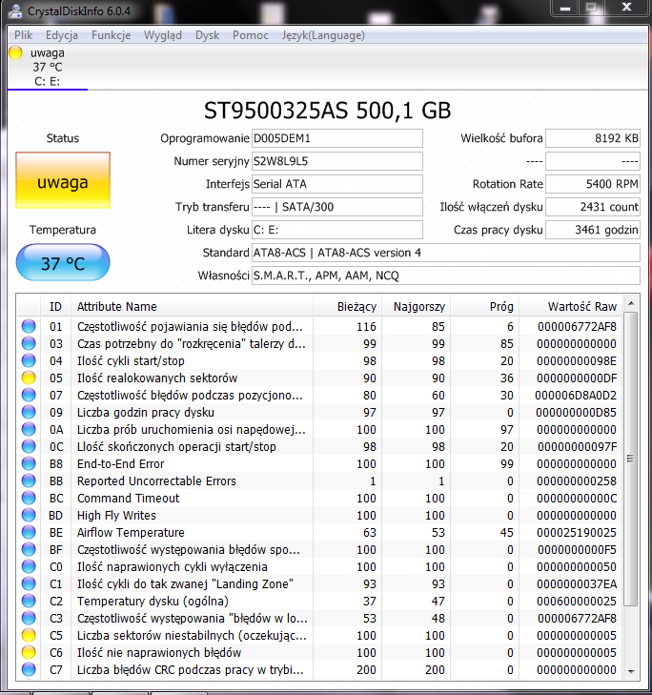
Task: Click status icon for Airflow Temperature row
Action: pos(29,532)
